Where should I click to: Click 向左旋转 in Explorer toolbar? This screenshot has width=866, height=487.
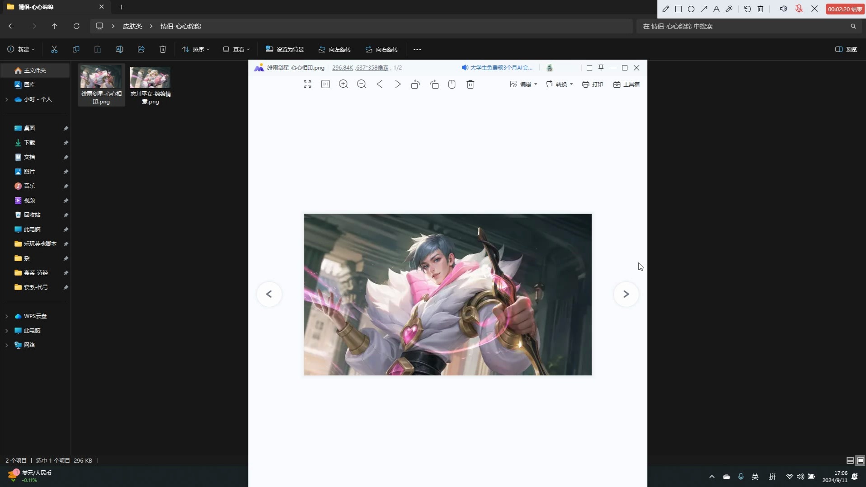[334, 49]
